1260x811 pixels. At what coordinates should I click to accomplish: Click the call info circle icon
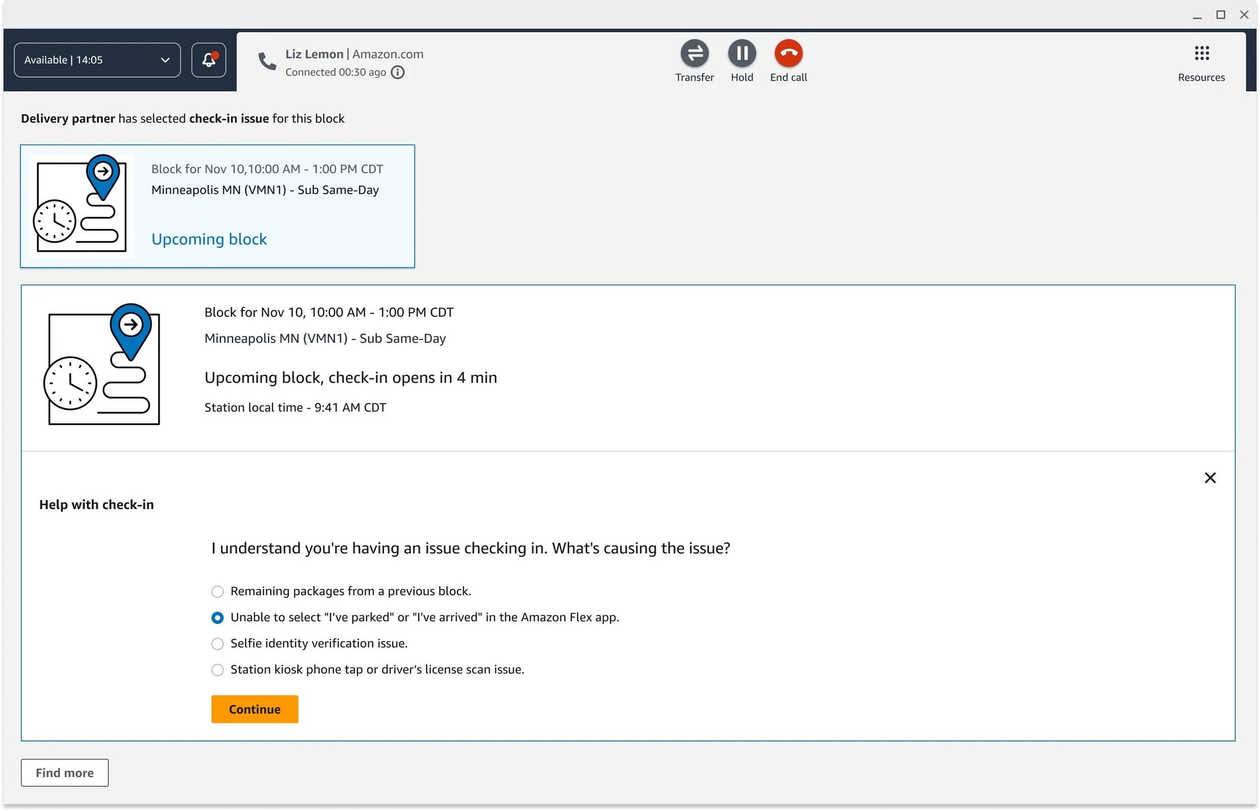click(398, 72)
